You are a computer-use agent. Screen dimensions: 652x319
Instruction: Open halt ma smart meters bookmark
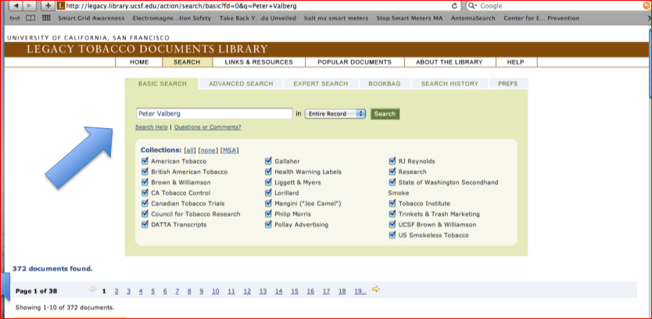336,18
